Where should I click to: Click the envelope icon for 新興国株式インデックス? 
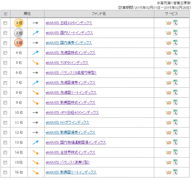pos(168,103)
